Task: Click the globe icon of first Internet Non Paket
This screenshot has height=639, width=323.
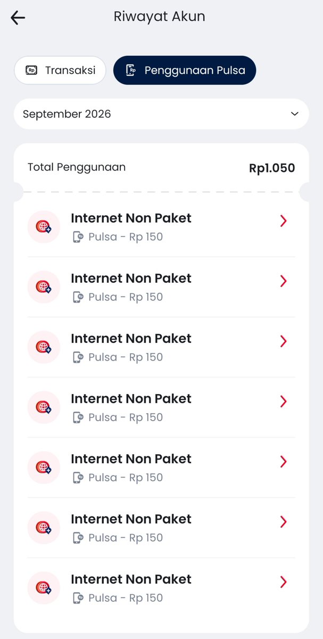Action: (x=44, y=227)
